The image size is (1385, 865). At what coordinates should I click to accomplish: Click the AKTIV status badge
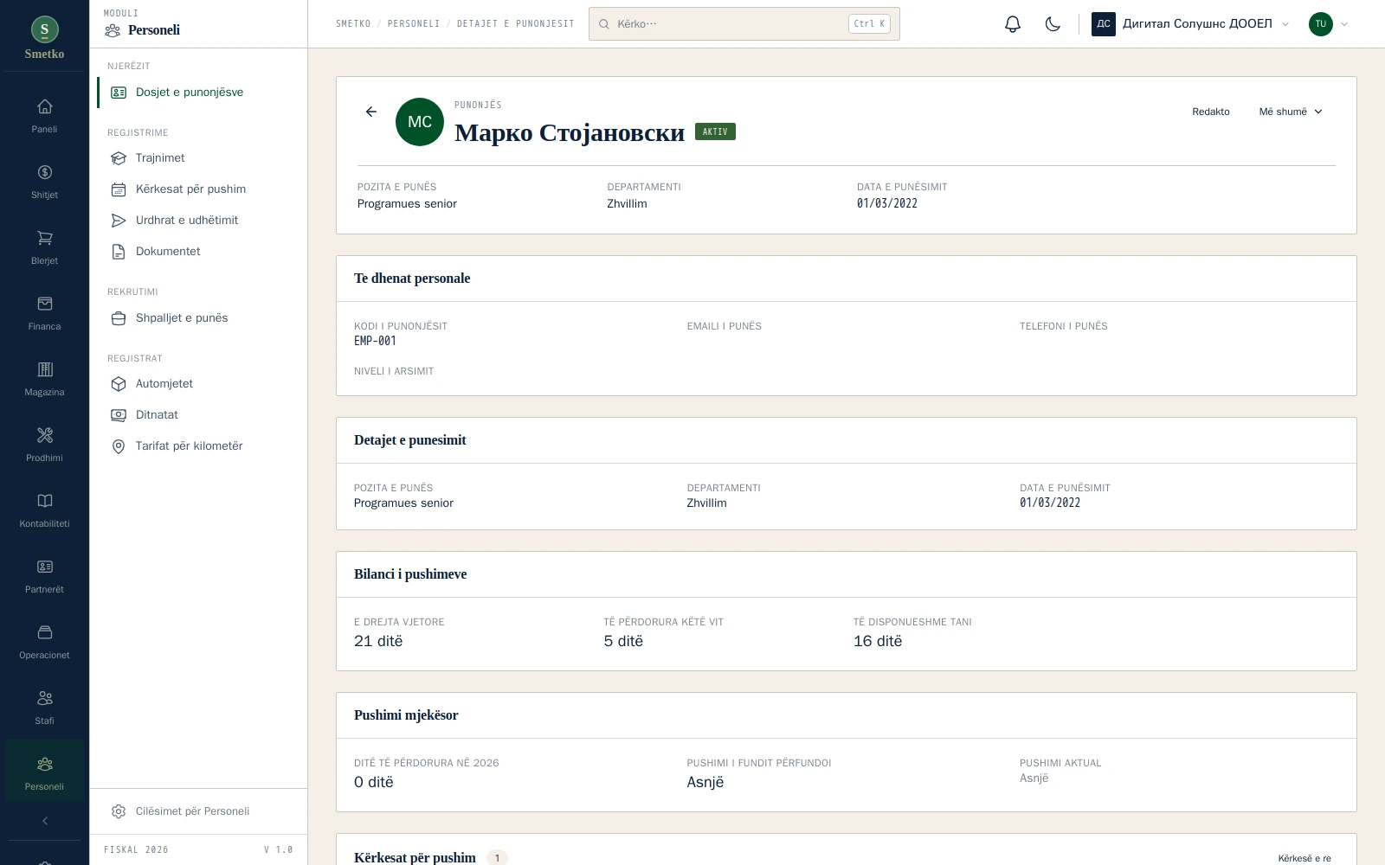click(x=715, y=131)
